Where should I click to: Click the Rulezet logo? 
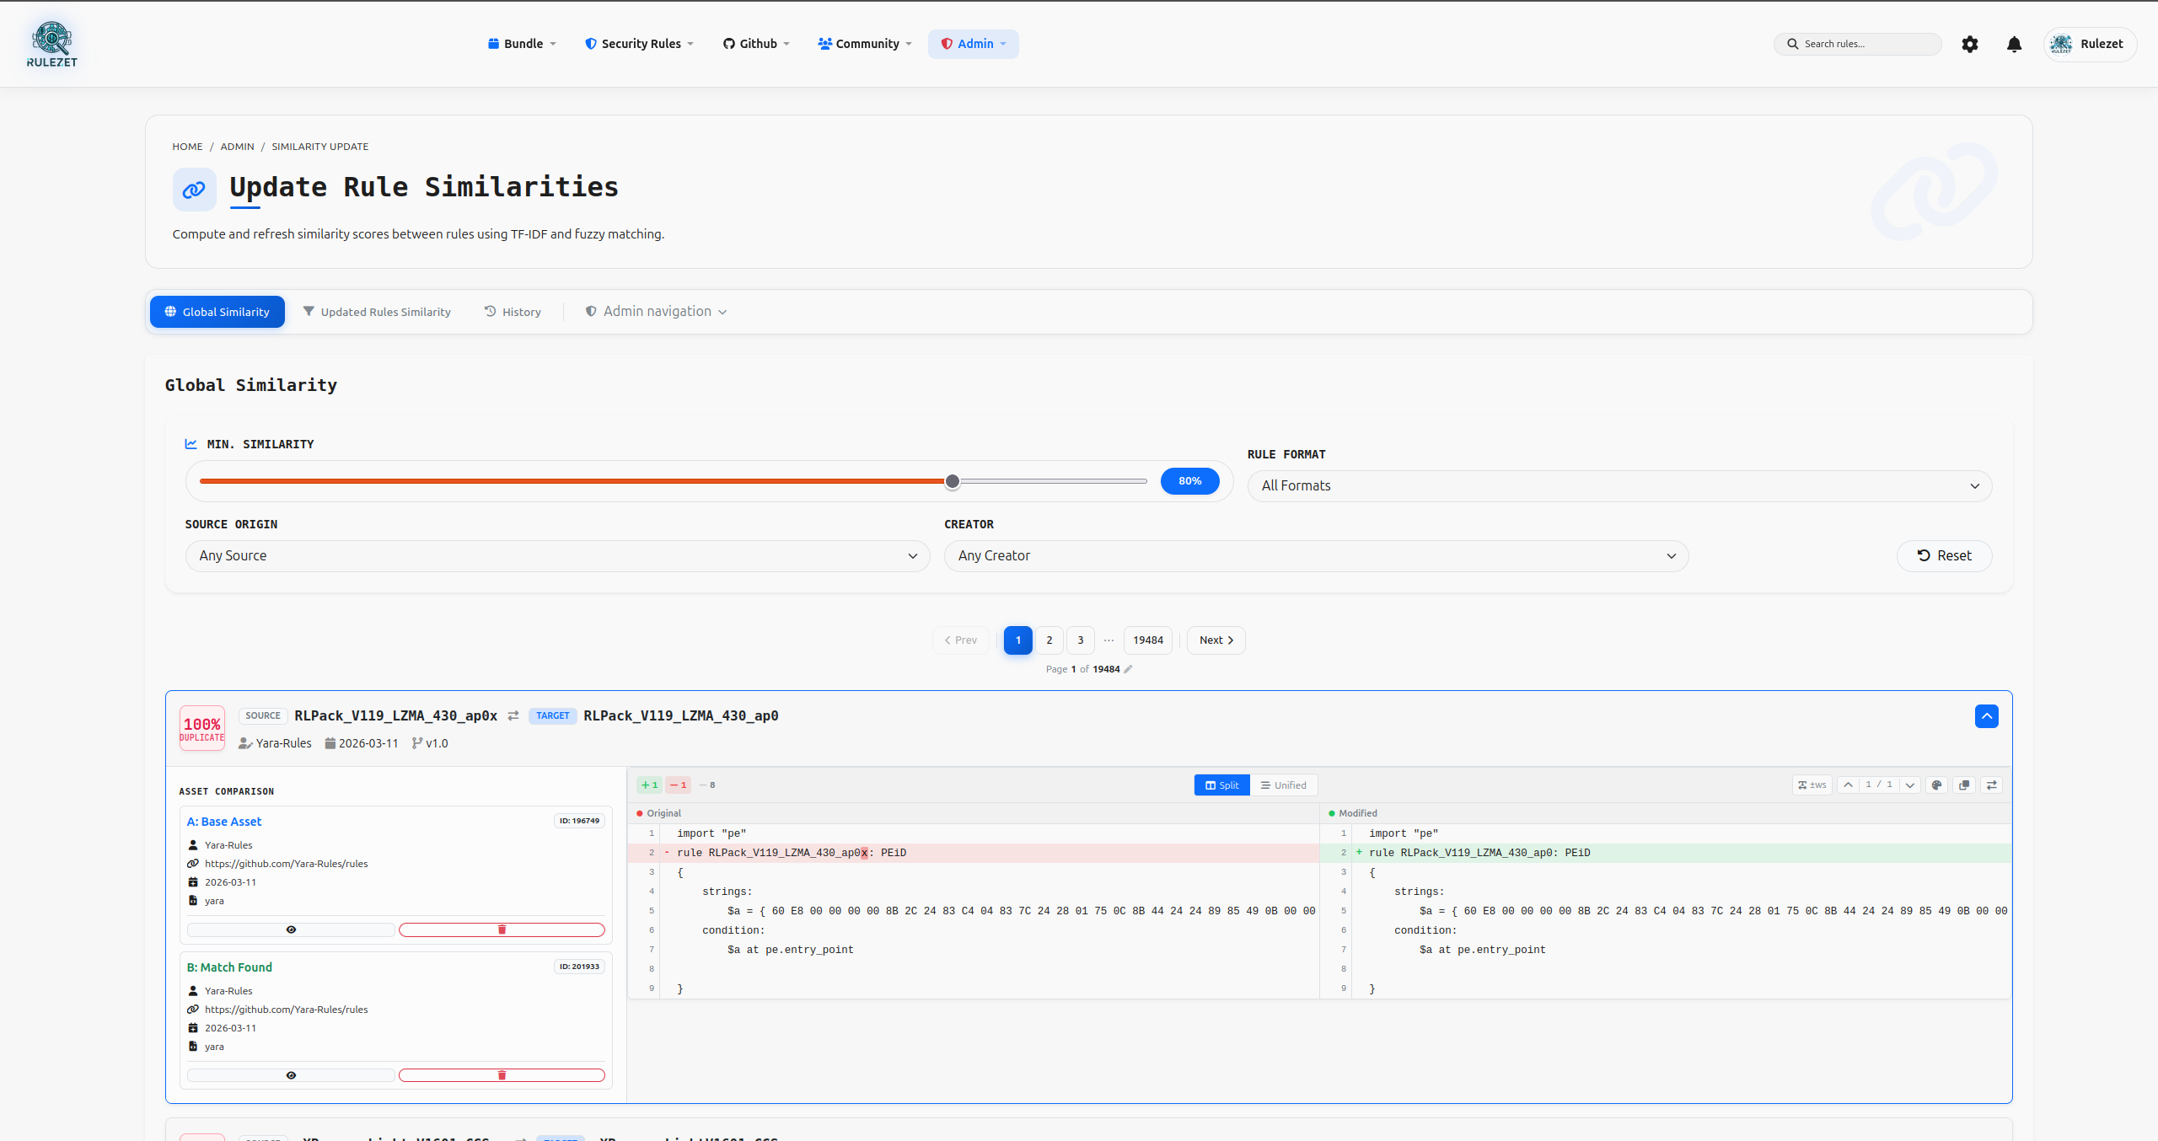point(51,44)
